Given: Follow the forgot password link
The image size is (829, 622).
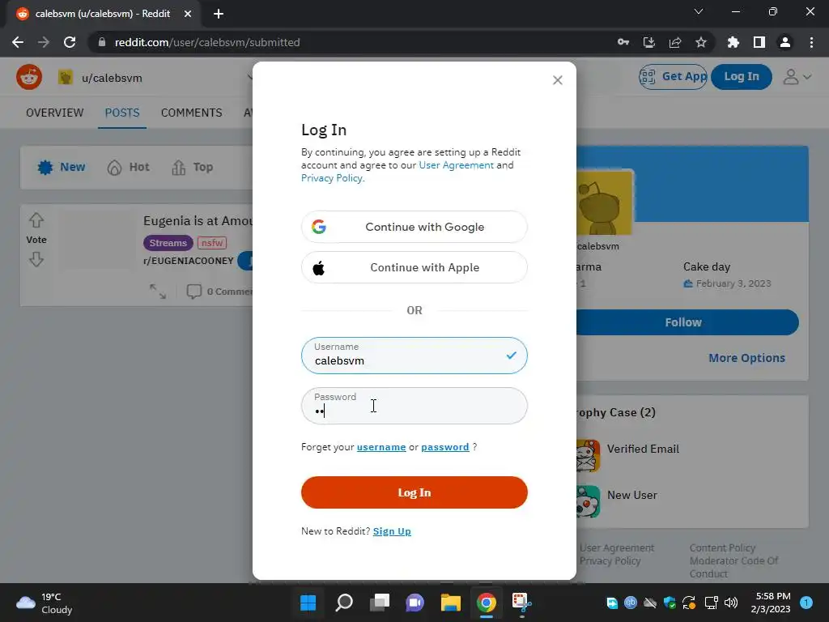Looking at the screenshot, I should coord(444,447).
